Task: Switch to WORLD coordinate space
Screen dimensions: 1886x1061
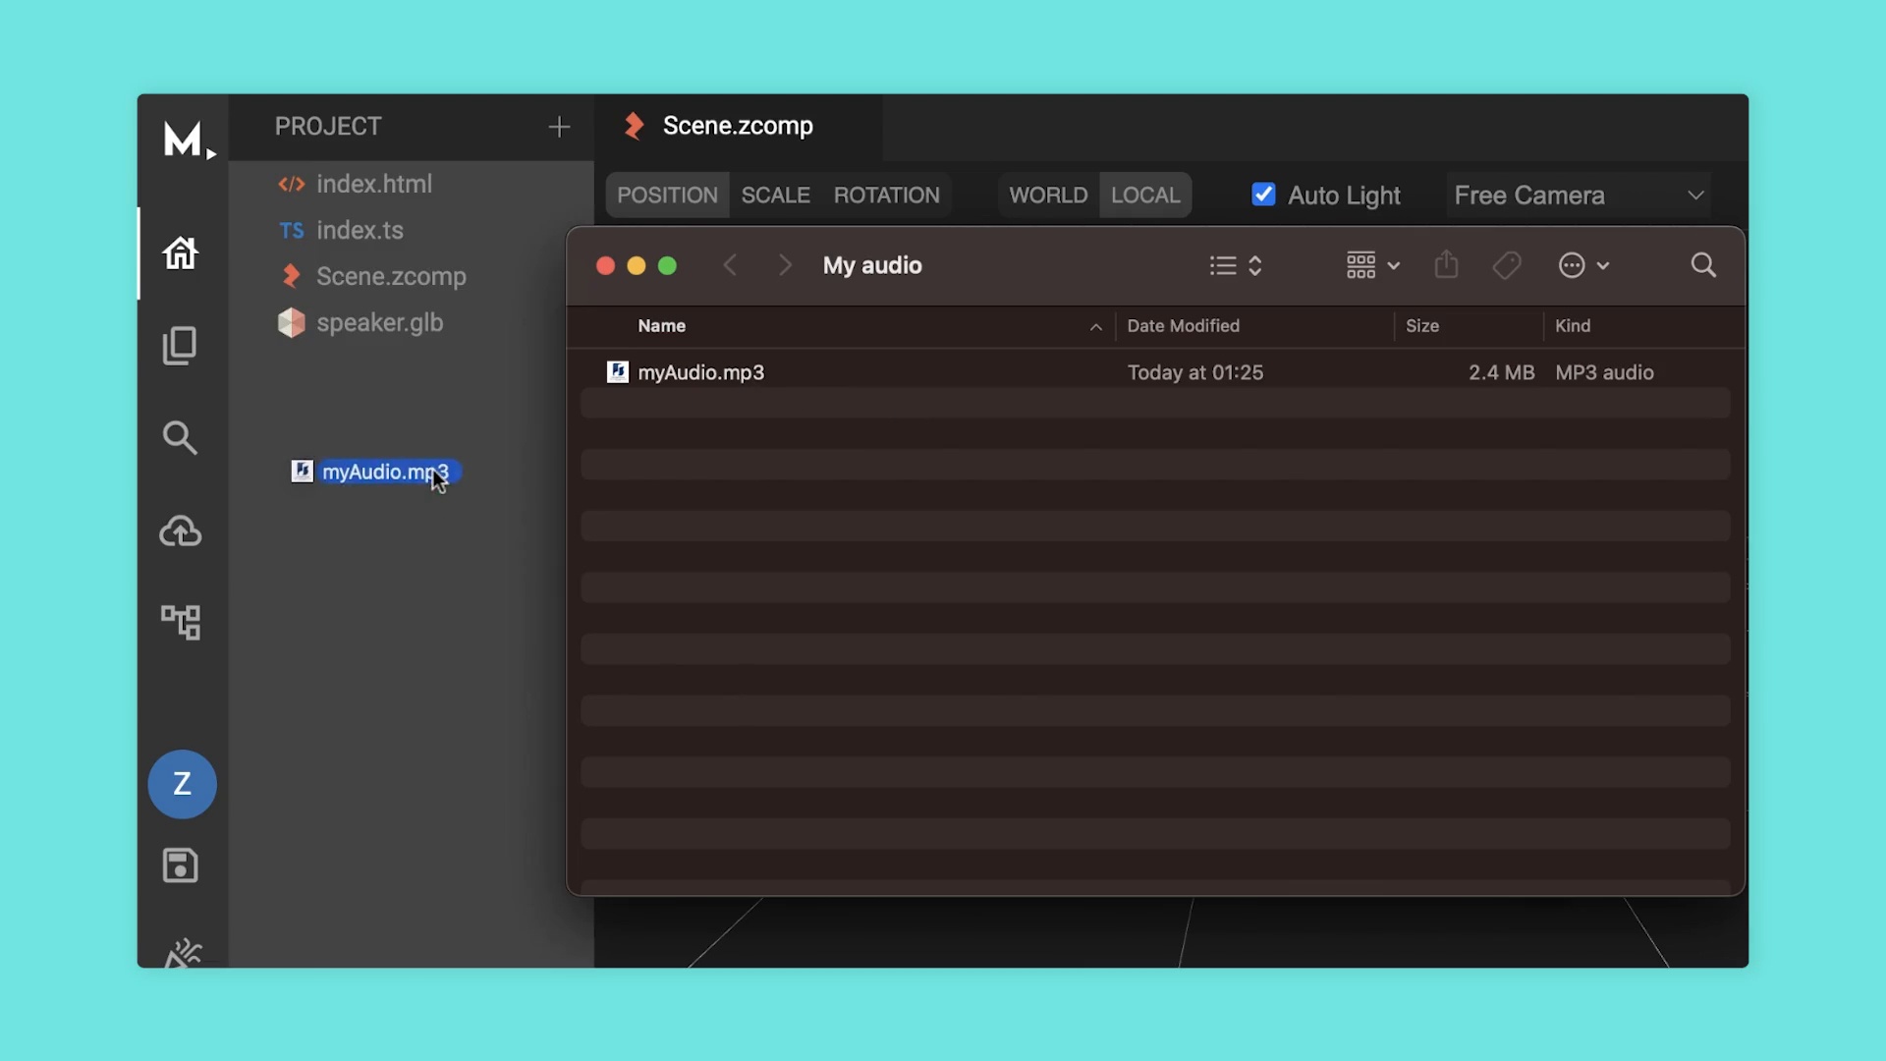Action: coord(1048,195)
